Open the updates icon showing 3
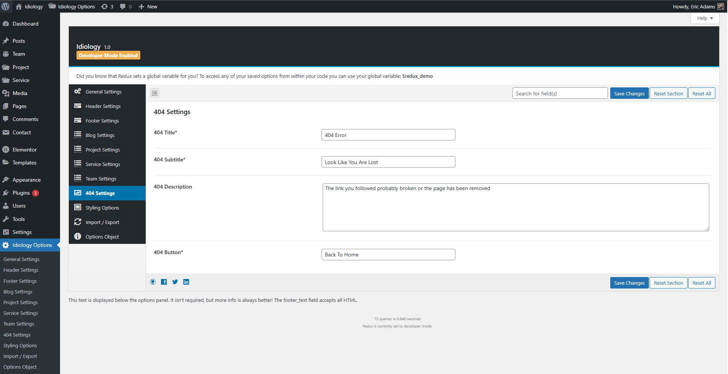 click(107, 6)
